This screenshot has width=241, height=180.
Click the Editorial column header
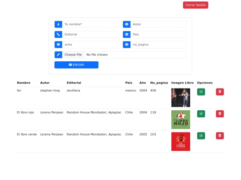[74, 83]
